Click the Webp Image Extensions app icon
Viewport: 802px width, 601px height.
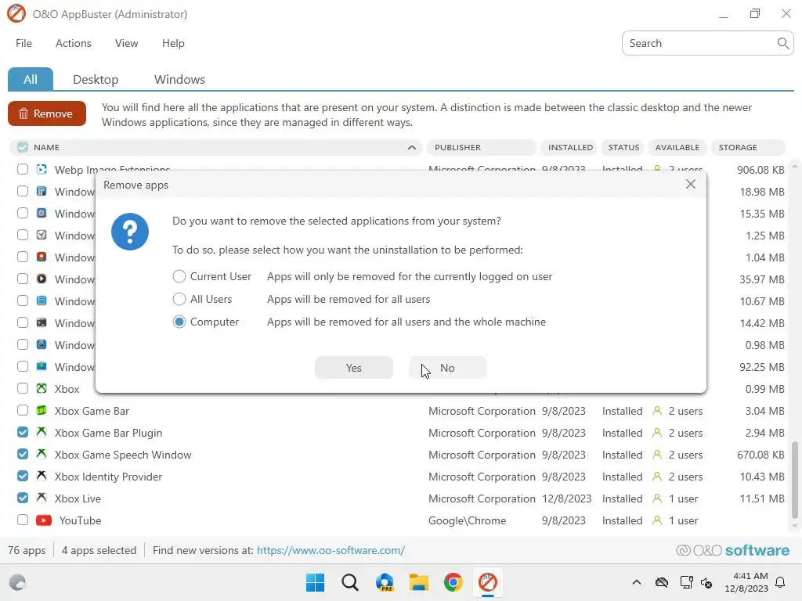(42, 169)
